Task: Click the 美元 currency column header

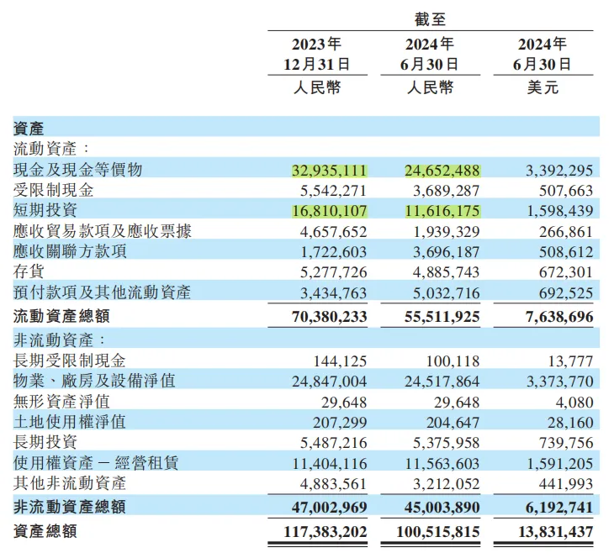Action: (x=543, y=87)
